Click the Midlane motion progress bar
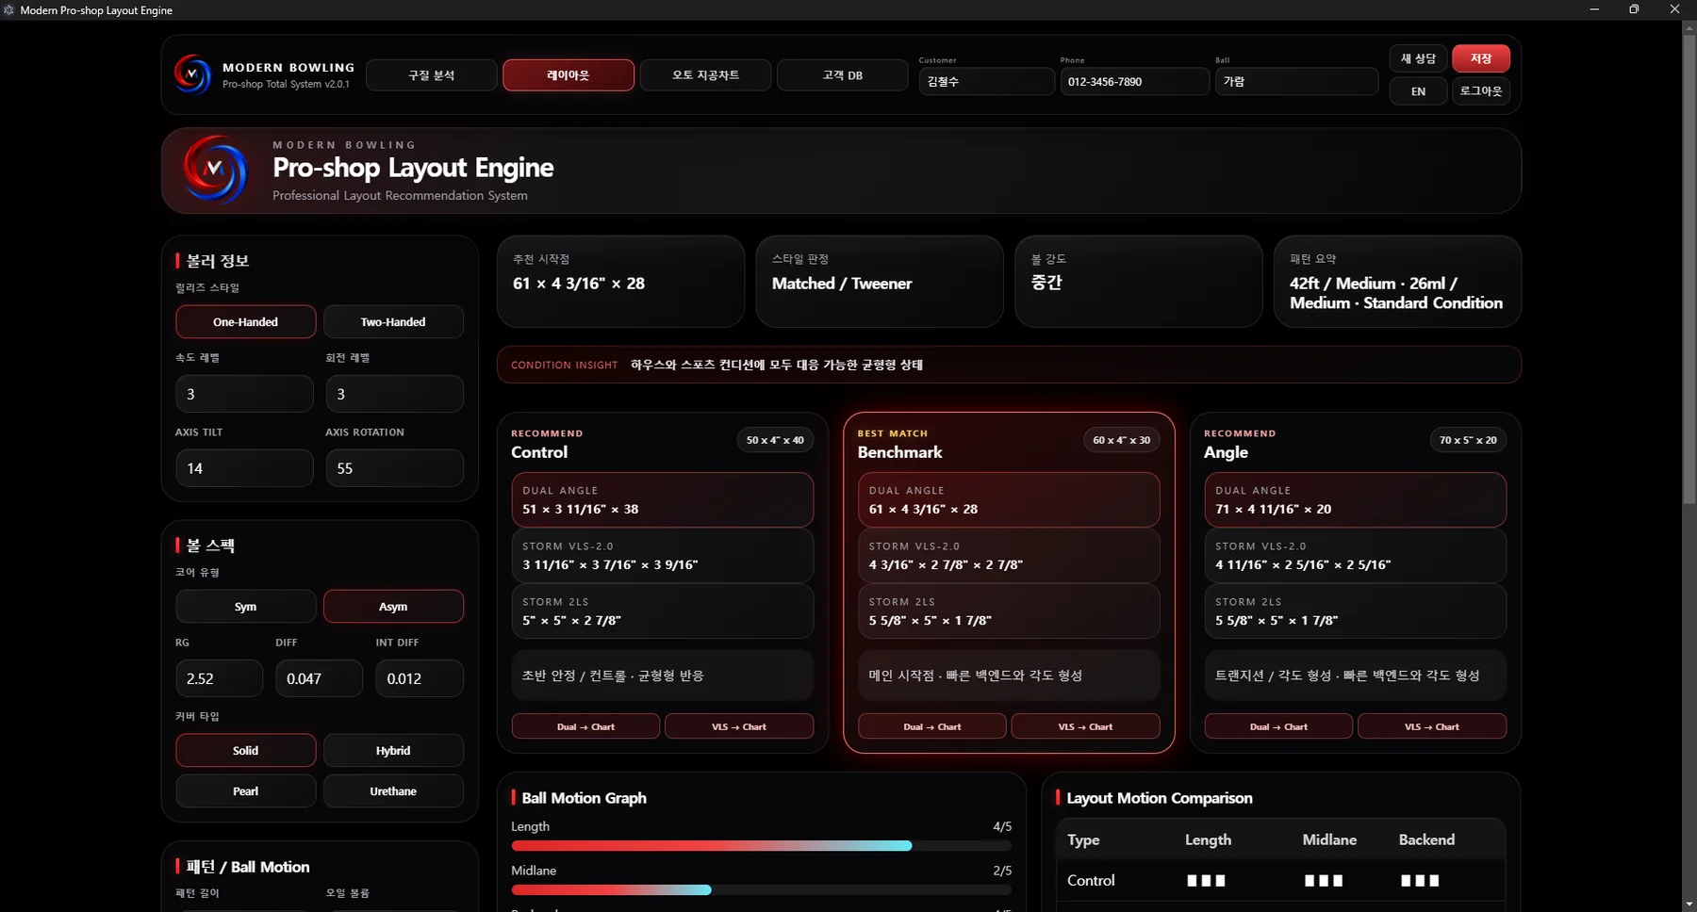Viewport: 1697px width, 912px height. 762,890
